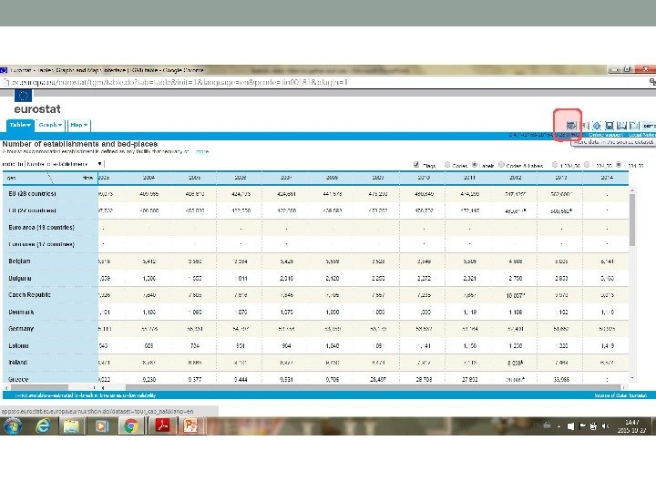The image size is (656, 492).
Task: Click the taskbar clock showing date
Action: click(x=631, y=426)
